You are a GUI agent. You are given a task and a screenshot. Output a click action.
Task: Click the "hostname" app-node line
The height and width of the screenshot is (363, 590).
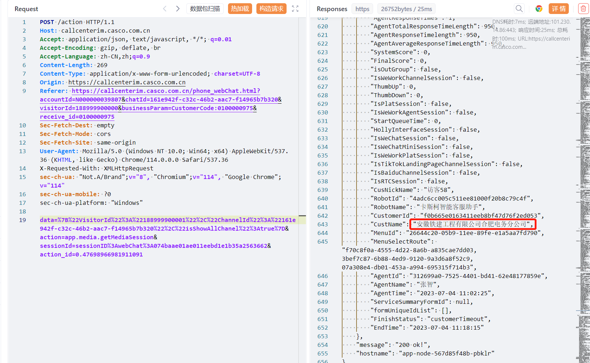tap(425, 353)
